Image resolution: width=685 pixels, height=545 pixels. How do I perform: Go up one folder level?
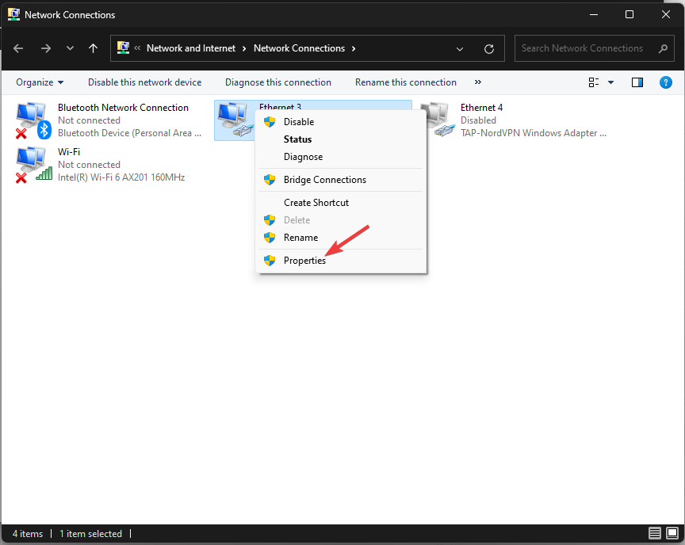[94, 48]
